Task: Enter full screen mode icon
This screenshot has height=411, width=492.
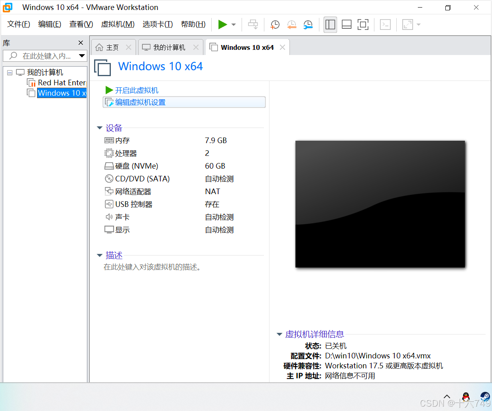Action: [x=363, y=25]
